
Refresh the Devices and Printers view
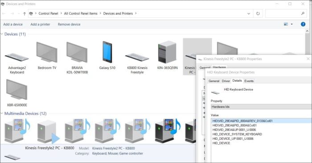tap(258, 13)
